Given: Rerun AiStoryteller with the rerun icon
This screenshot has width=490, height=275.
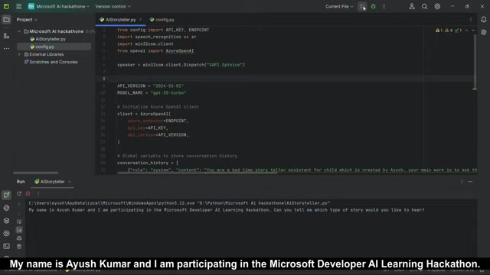Looking at the screenshot, I should tap(19, 193).
